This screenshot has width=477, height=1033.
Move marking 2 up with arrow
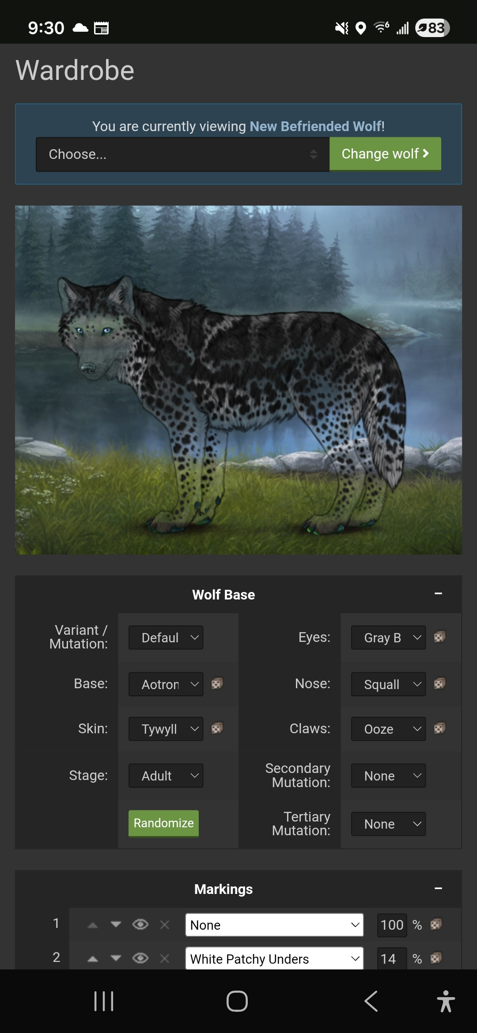coord(93,958)
